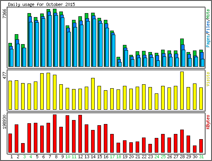Click day 2 on the x-axis
The height and width of the screenshot is (161, 212).
(x=18, y=157)
